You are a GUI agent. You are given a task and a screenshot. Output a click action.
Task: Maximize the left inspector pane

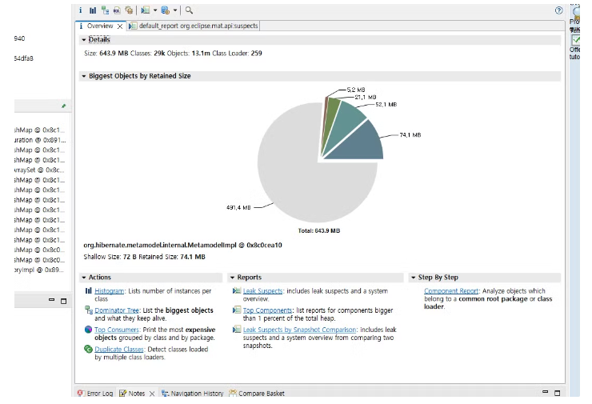(64, 301)
